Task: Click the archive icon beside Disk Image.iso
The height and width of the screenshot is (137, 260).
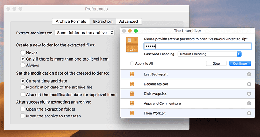Action: (x=132, y=94)
